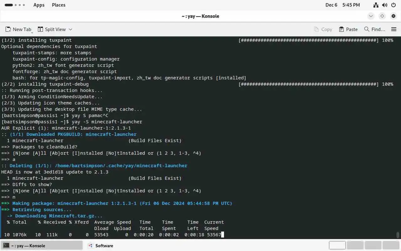This screenshot has height=251, width=401.
Task: Click '(2/2) installing tuxpaint-debug' line
Action: pyautogui.click(x=197, y=84)
